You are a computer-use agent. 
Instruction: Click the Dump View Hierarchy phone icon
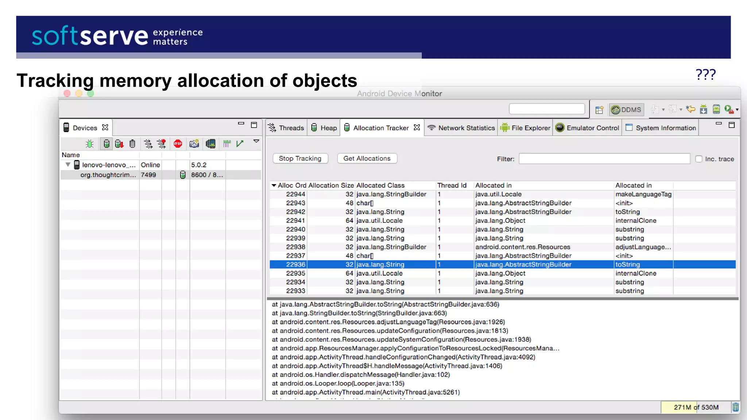click(210, 144)
